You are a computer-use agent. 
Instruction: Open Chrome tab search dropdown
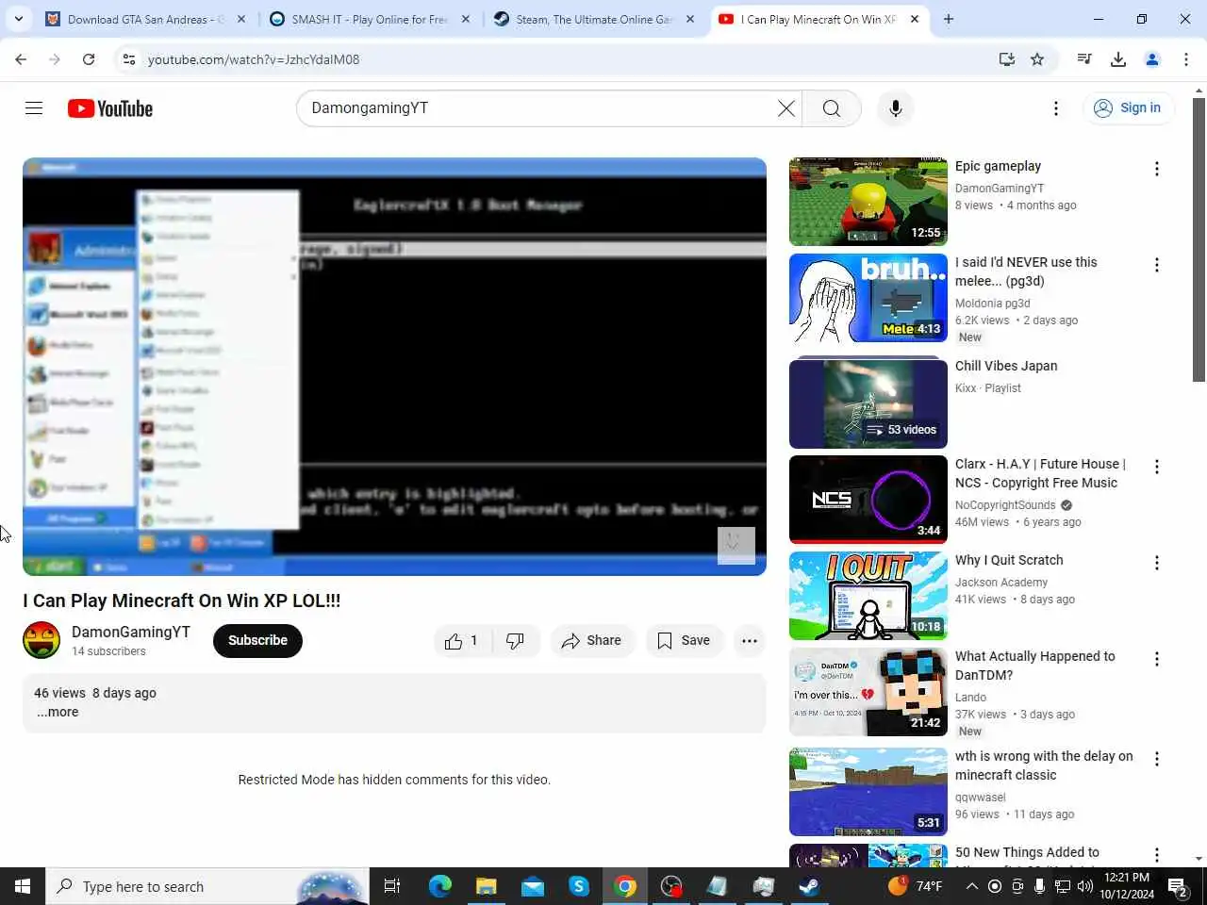[x=19, y=19]
